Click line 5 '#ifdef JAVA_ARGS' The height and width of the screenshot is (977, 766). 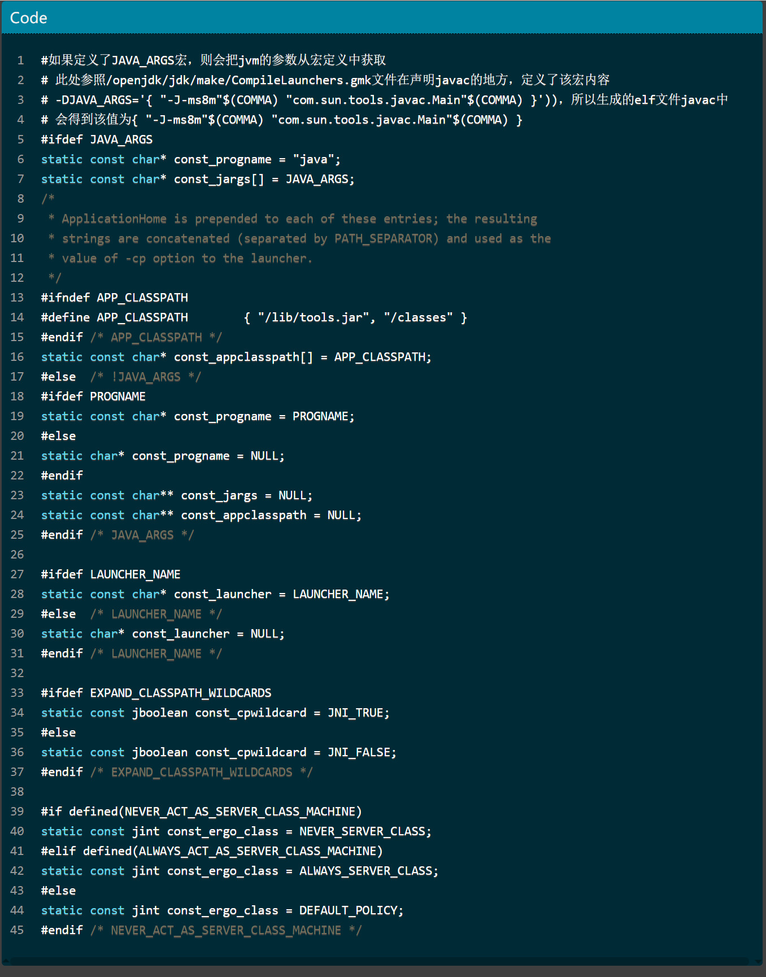(97, 139)
